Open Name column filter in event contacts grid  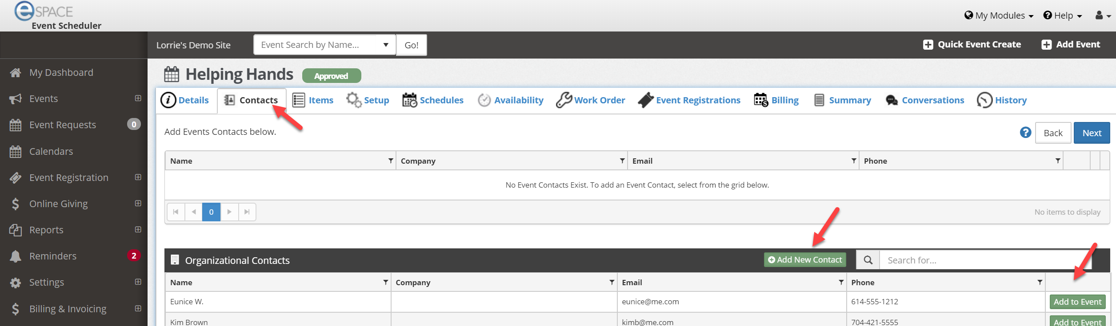tap(391, 161)
